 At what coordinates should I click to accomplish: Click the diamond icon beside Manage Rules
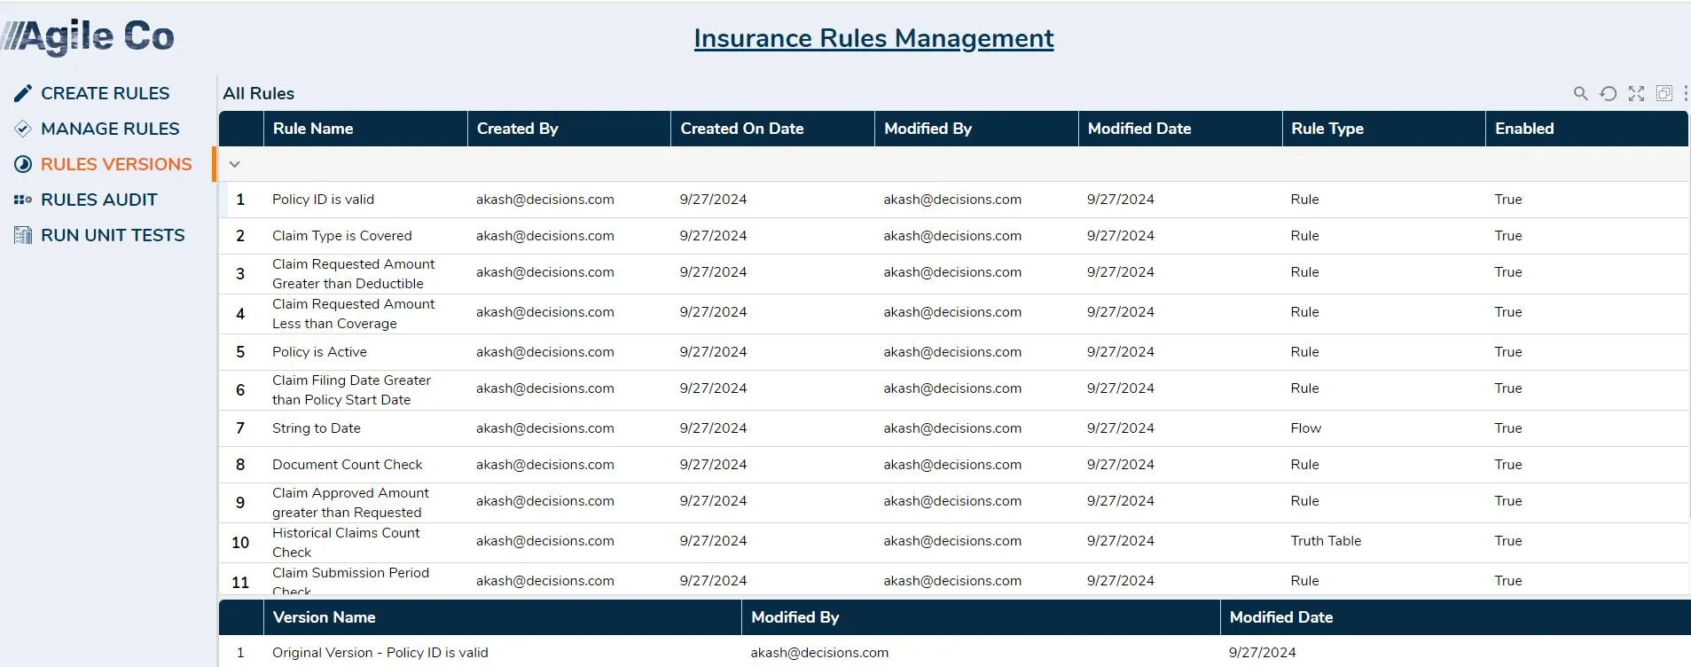coord(23,129)
